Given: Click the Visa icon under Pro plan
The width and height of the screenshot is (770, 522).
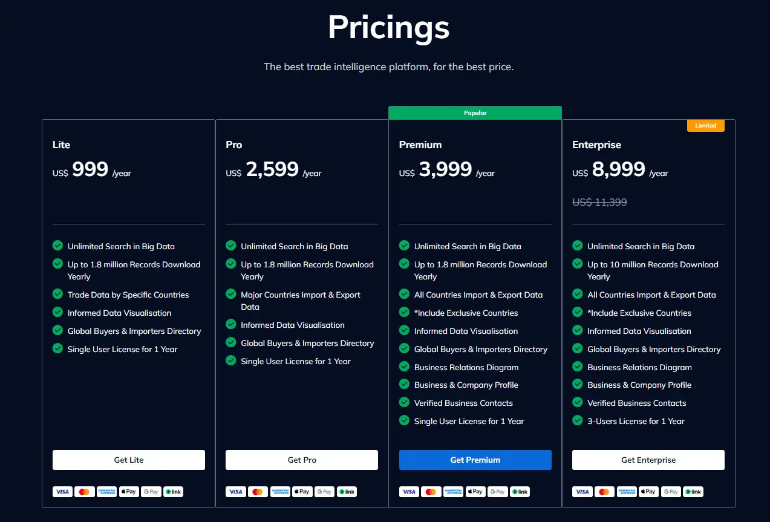Looking at the screenshot, I should [235, 492].
